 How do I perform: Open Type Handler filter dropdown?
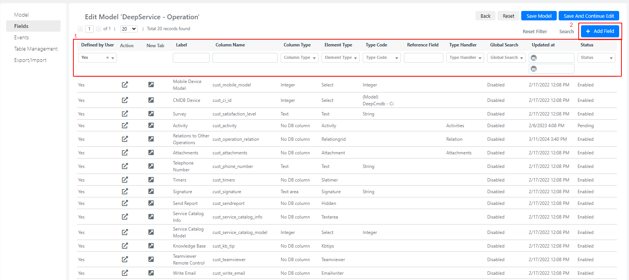pyautogui.click(x=465, y=57)
